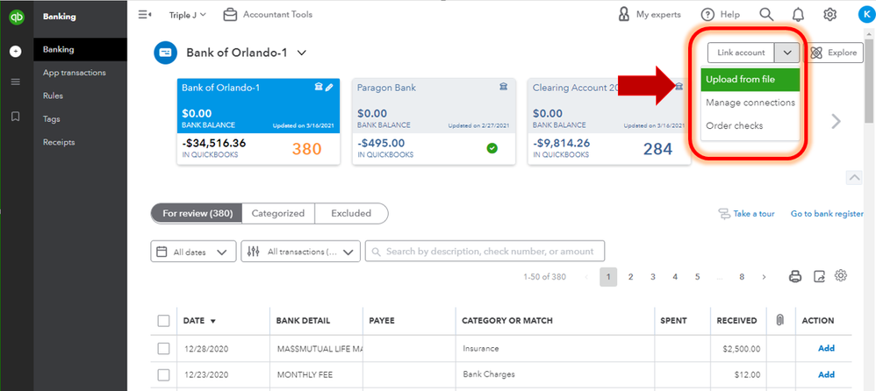Select all transactions header checkbox
Image resolution: width=876 pixels, height=391 pixels.
tap(163, 321)
